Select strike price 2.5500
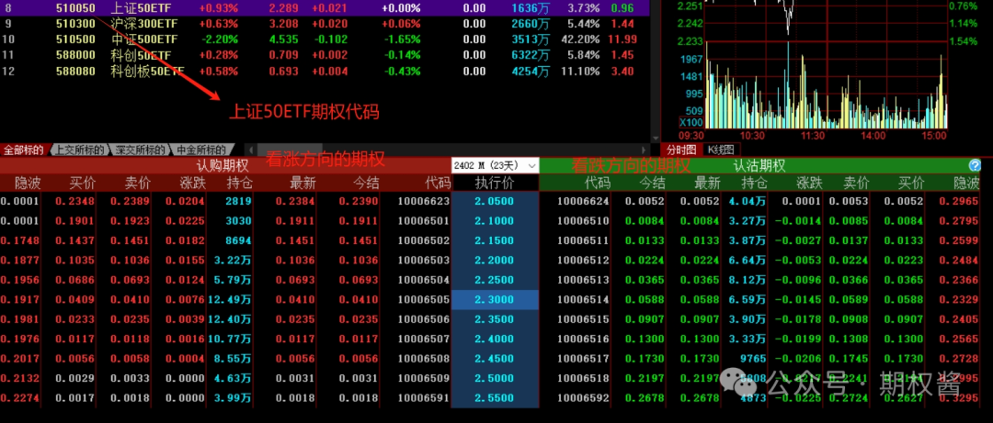Screen dimensions: 993x423 click(x=495, y=398)
